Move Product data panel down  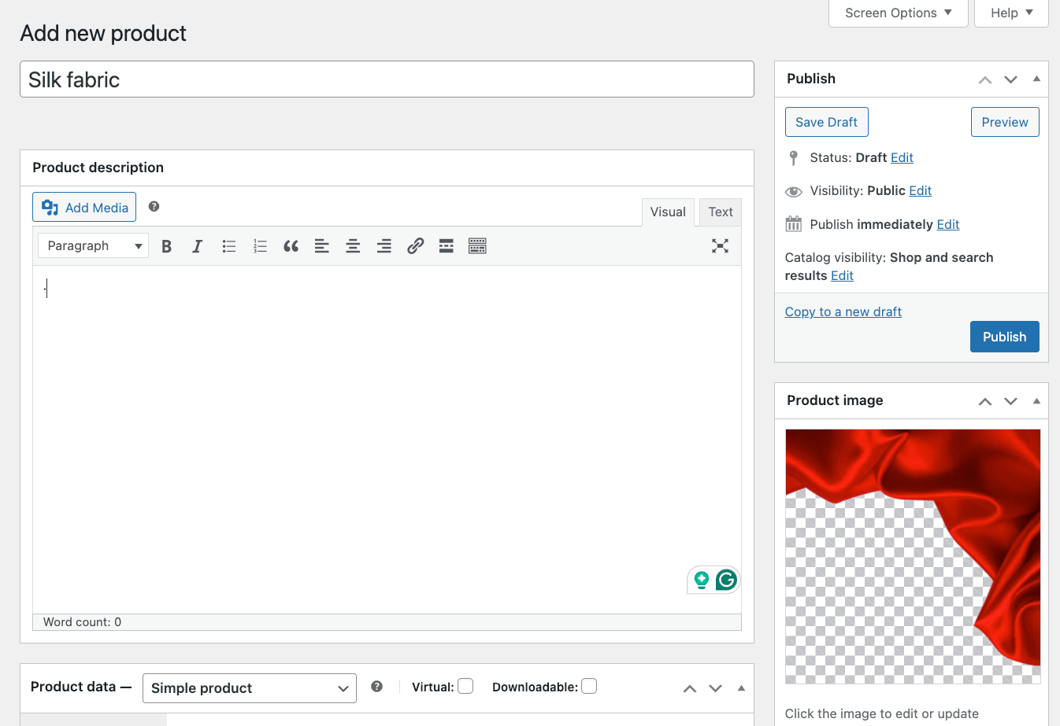tap(716, 688)
